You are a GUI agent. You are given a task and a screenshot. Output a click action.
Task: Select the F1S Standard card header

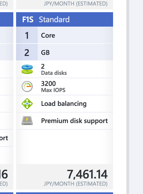tap(65, 19)
